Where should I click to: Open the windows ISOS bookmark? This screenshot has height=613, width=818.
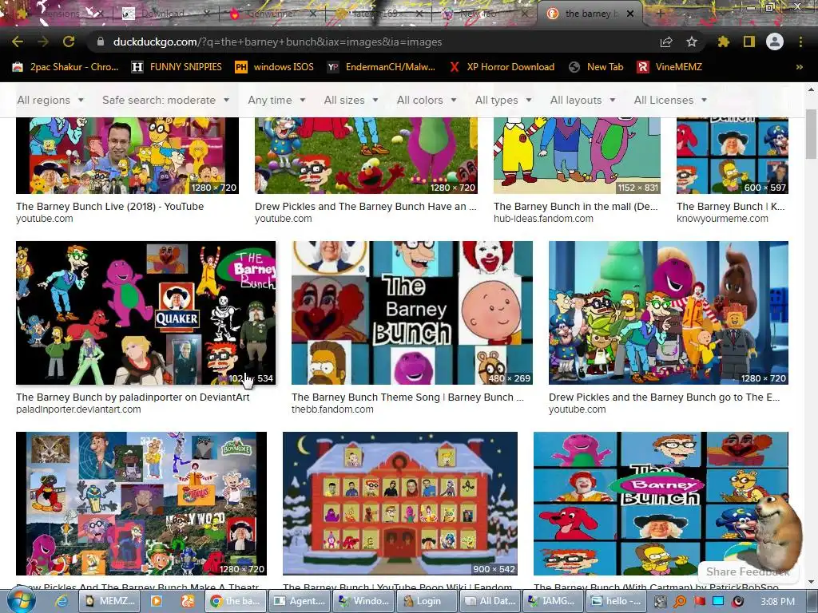pyautogui.click(x=275, y=67)
